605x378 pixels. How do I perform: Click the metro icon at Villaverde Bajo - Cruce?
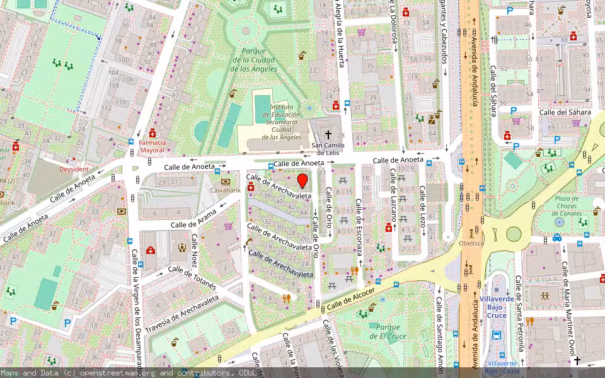[x=497, y=335]
